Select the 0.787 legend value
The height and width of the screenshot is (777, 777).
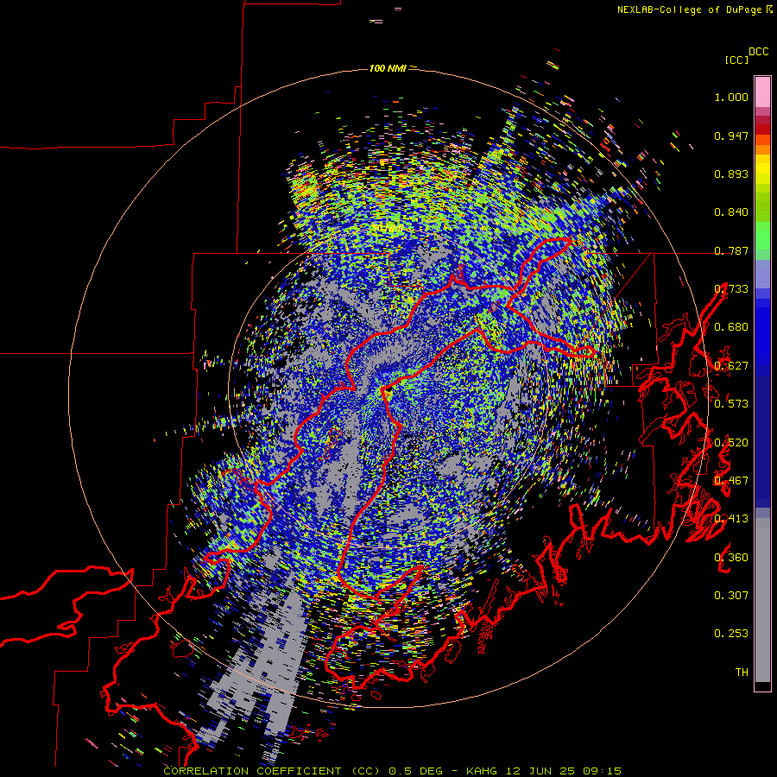731,250
